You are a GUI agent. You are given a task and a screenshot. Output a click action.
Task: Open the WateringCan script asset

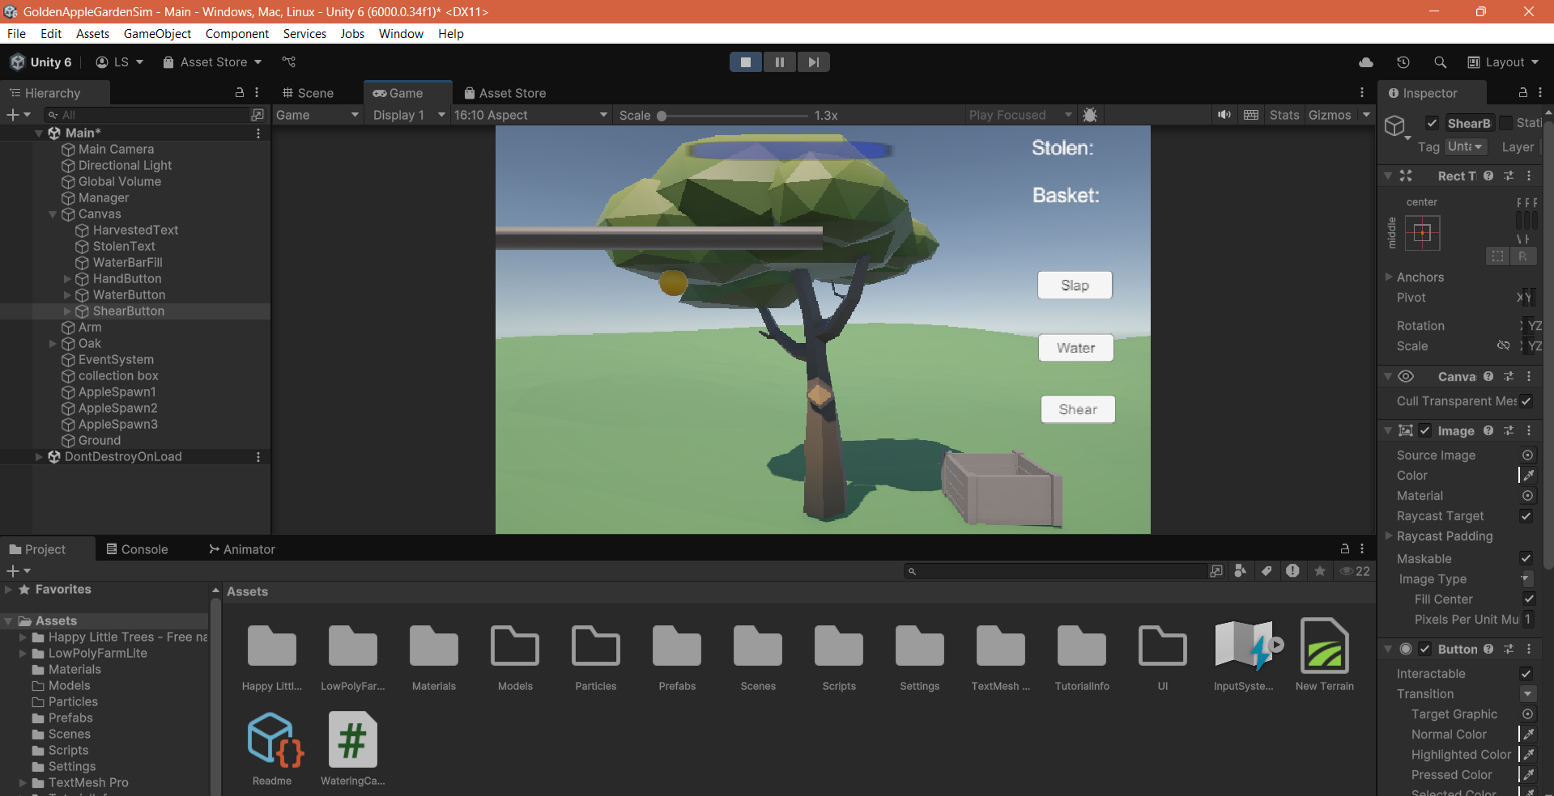point(352,740)
